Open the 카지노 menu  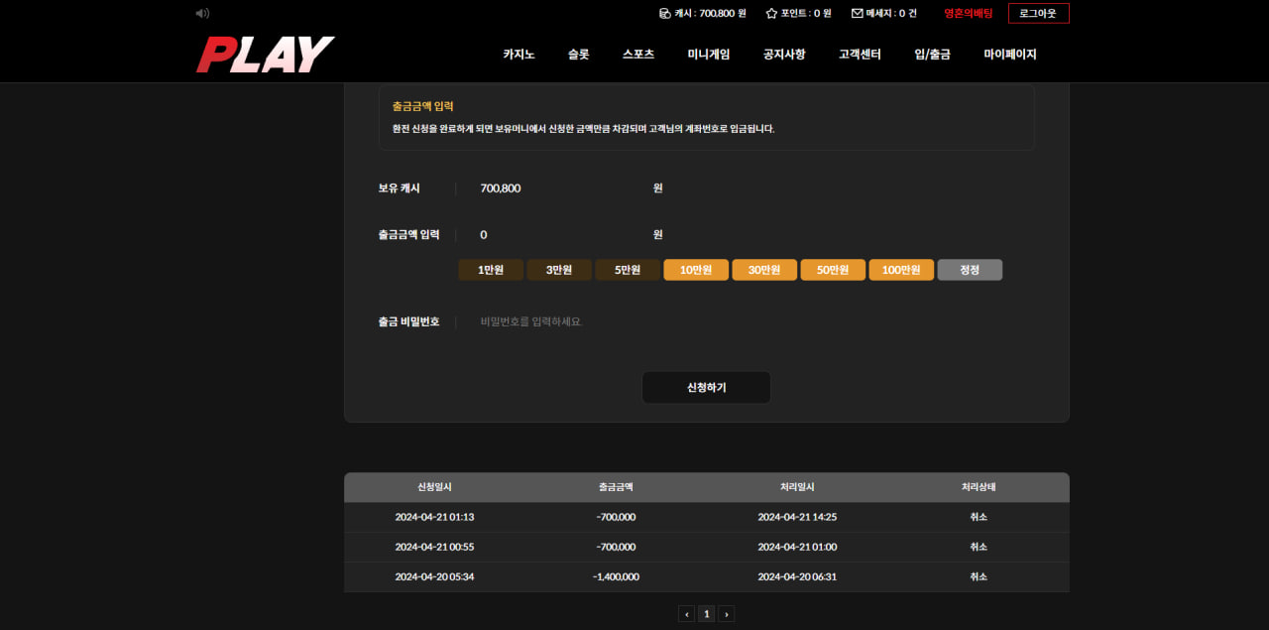(x=519, y=55)
